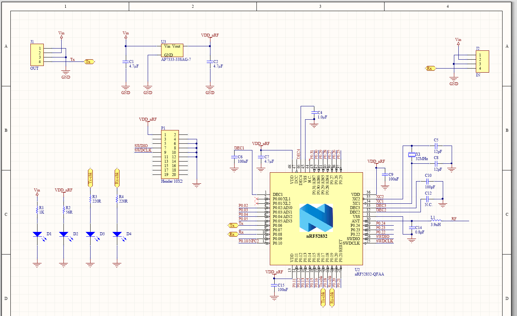Image resolution: width=517 pixels, height=316 pixels.
Task: Click the Tx port wired to pin P0.06
Action: click(233, 225)
